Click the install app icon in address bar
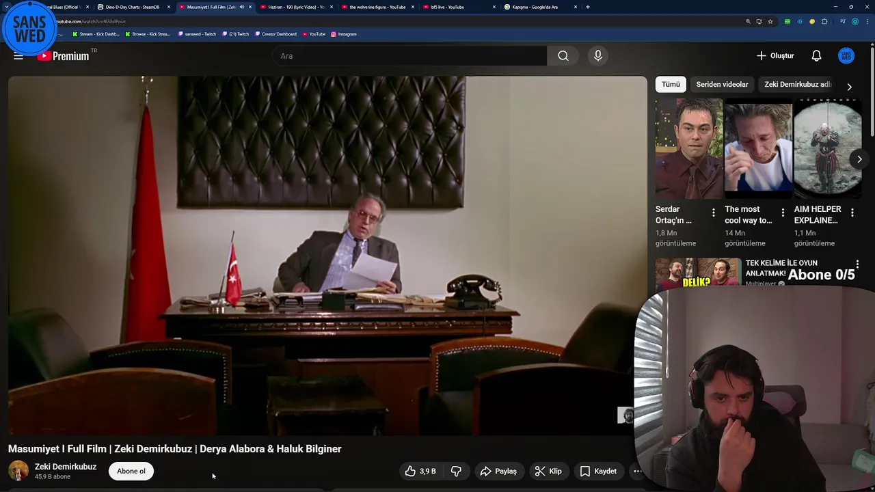This screenshot has width=875, height=492. click(x=759, y=21)
